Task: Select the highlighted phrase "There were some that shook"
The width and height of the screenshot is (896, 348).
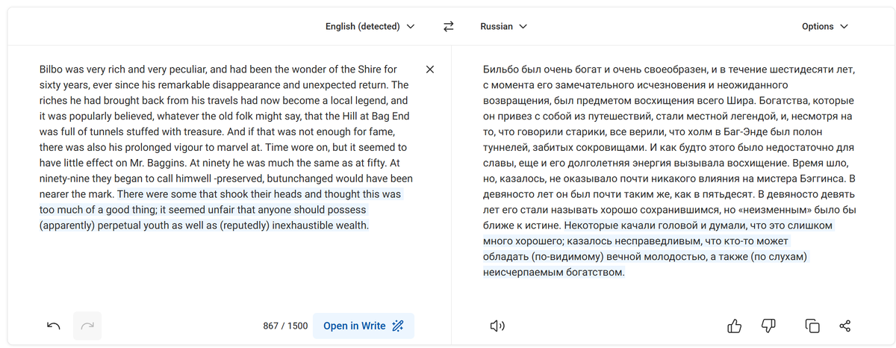Action: [x=183, y=194]
